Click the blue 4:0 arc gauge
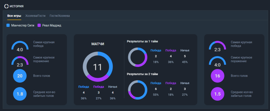This screenshot has width=270, height=111. [20, 46]
